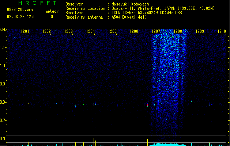Click the yellow intensity spike before 1207

coord(147,142)
